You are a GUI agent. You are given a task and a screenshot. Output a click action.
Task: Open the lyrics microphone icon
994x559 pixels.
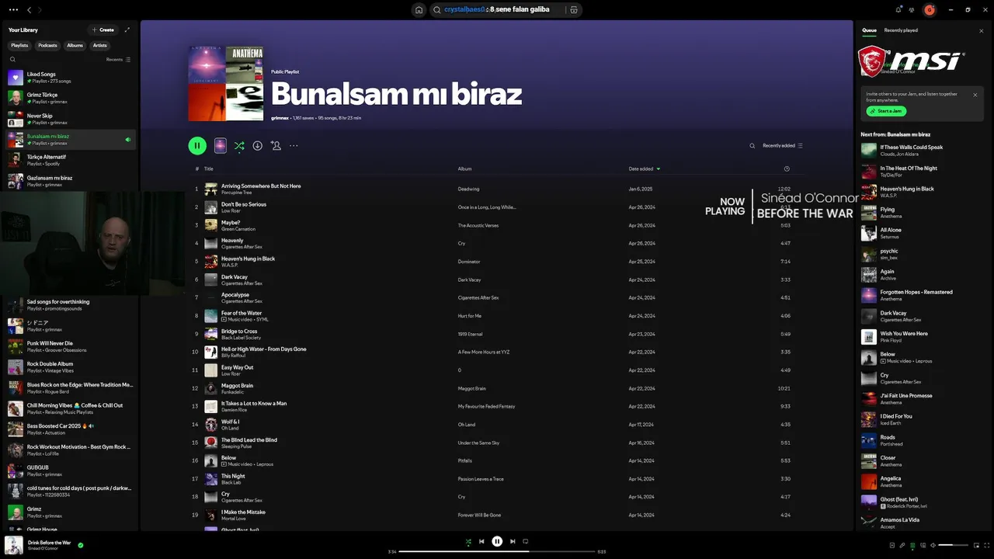click(x=902, y=545)
